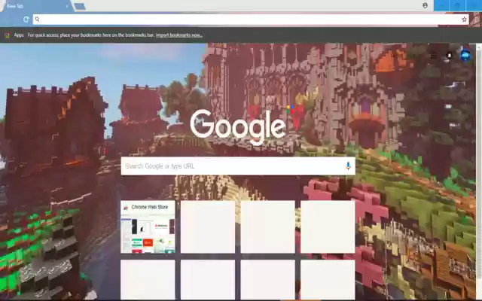Click the page scrollbar up arrow
The width and height of the screenshot is (482, 301).
click(x=479, y=47)
